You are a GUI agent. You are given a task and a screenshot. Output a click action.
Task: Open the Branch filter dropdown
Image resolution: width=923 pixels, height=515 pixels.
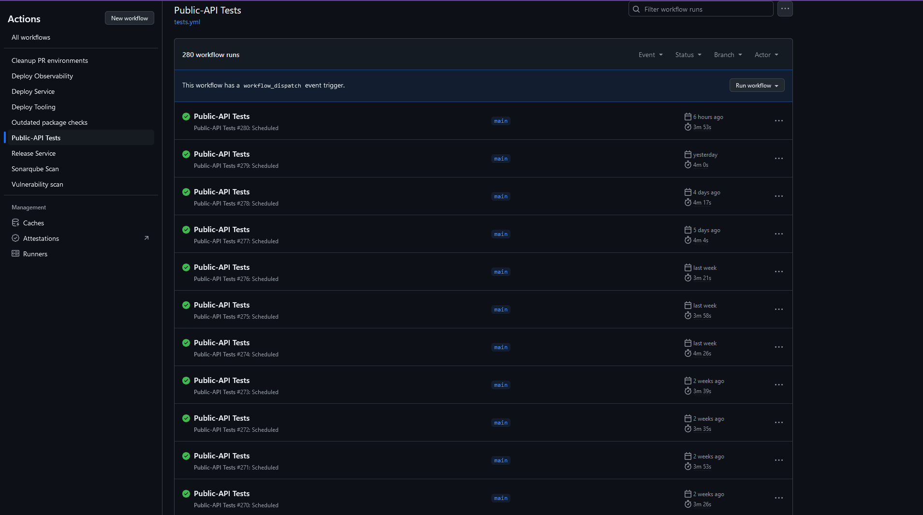(728, 55)
